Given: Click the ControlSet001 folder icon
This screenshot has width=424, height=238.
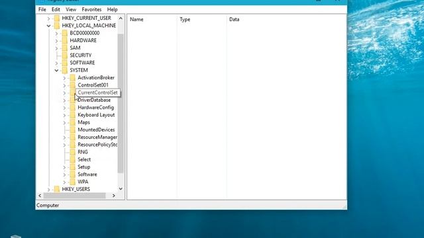Looking at the screenshot, I should click(72, 85).
